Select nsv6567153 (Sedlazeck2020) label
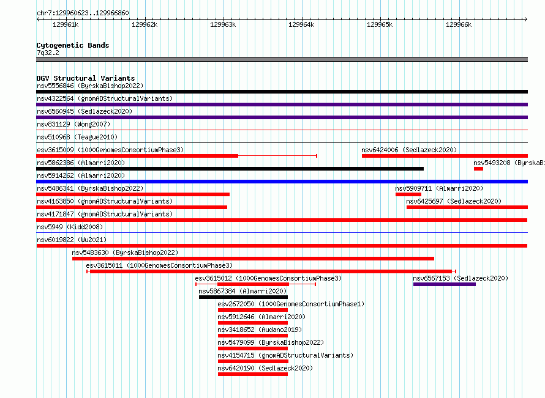 click(x=460, y=278)
